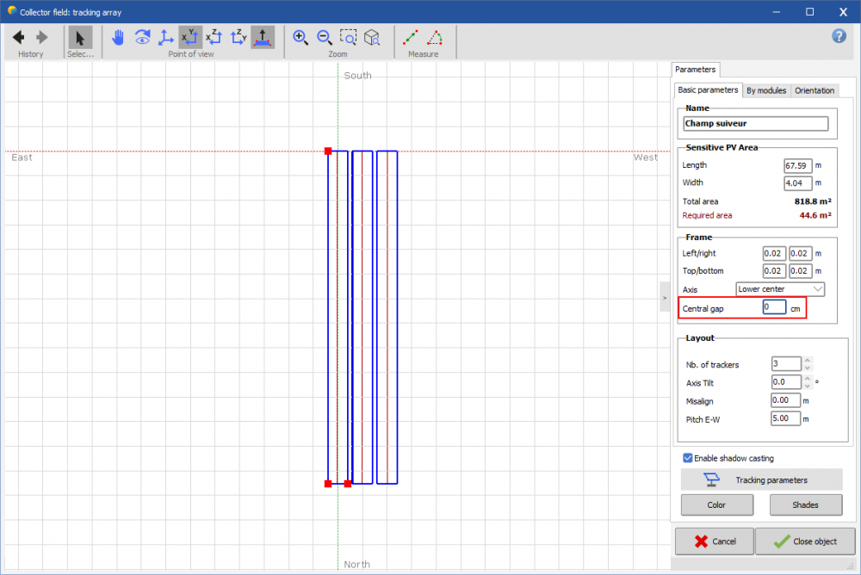
Task: Open the Orientation tab
Action: click(814, 90)
